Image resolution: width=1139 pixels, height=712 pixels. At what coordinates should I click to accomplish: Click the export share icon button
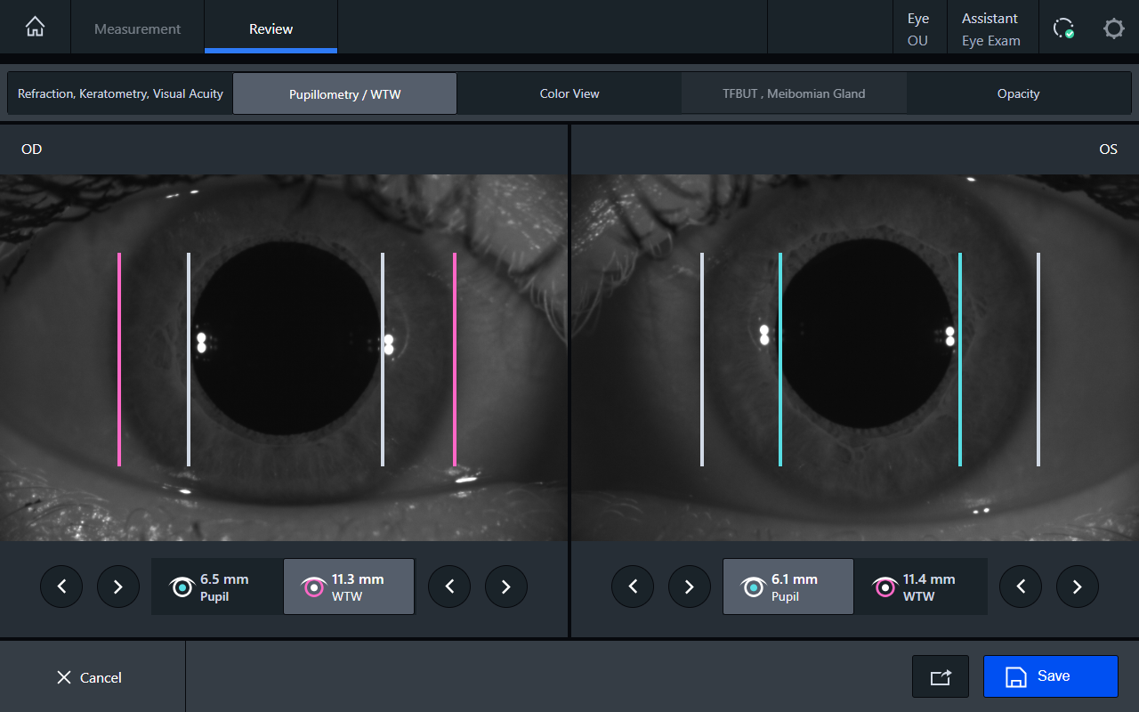click(940, 676)
